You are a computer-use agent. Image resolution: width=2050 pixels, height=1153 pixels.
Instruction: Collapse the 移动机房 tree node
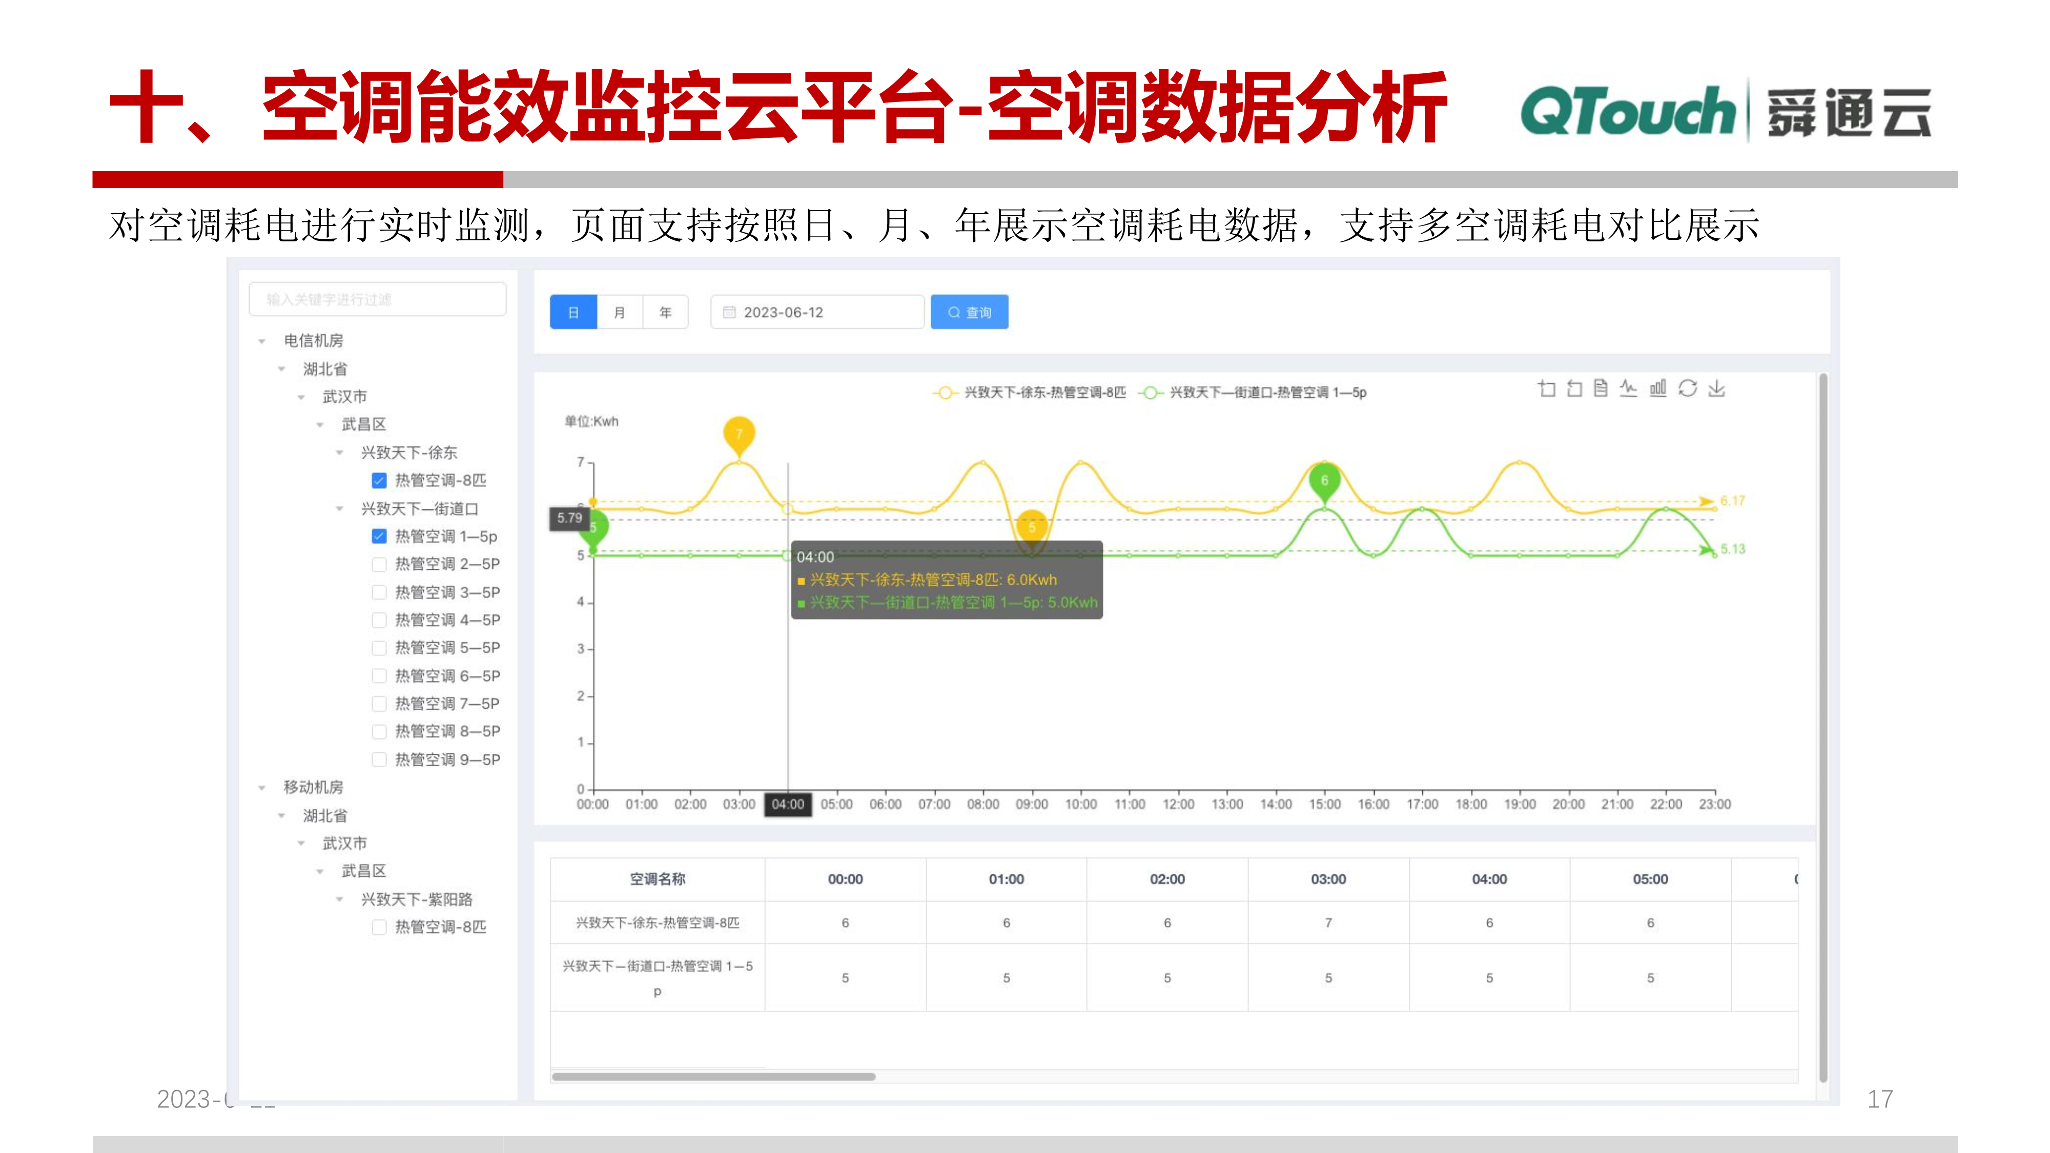click(x=261, y=787)
